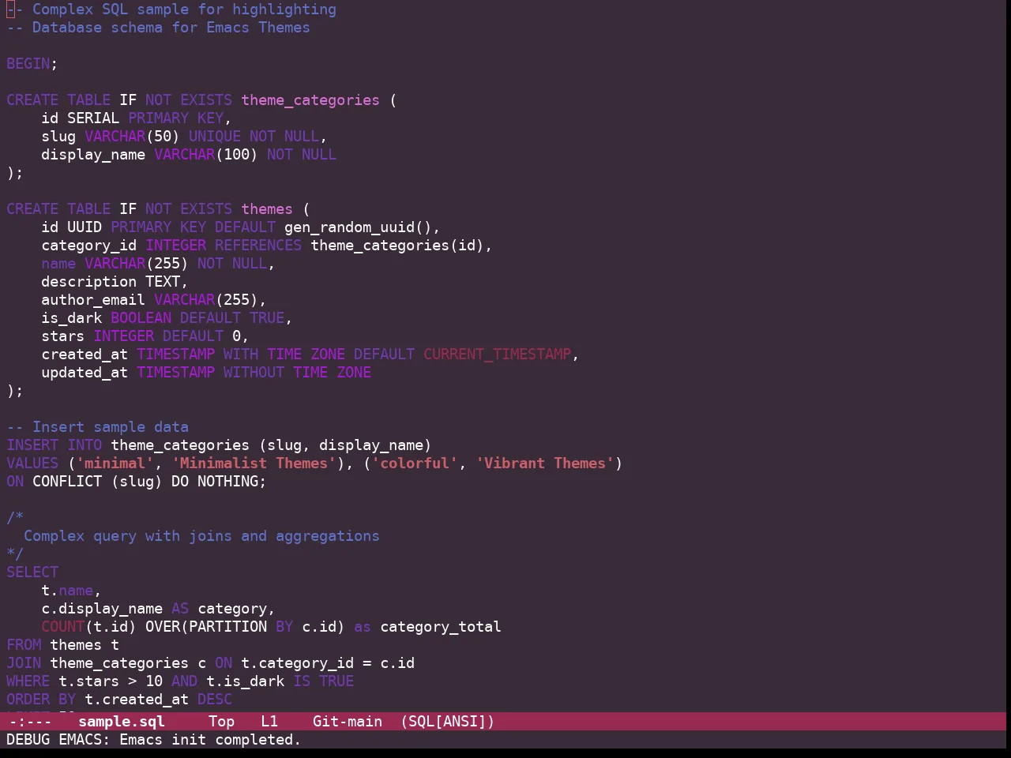This screenshot has height=758, width=1011.
Task: Click the SELECT keyword
Action: (x=32, y=572)
